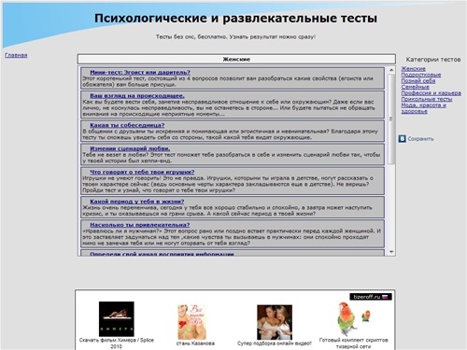Select the Прикольные тесты category

click(x=427, y=99)
